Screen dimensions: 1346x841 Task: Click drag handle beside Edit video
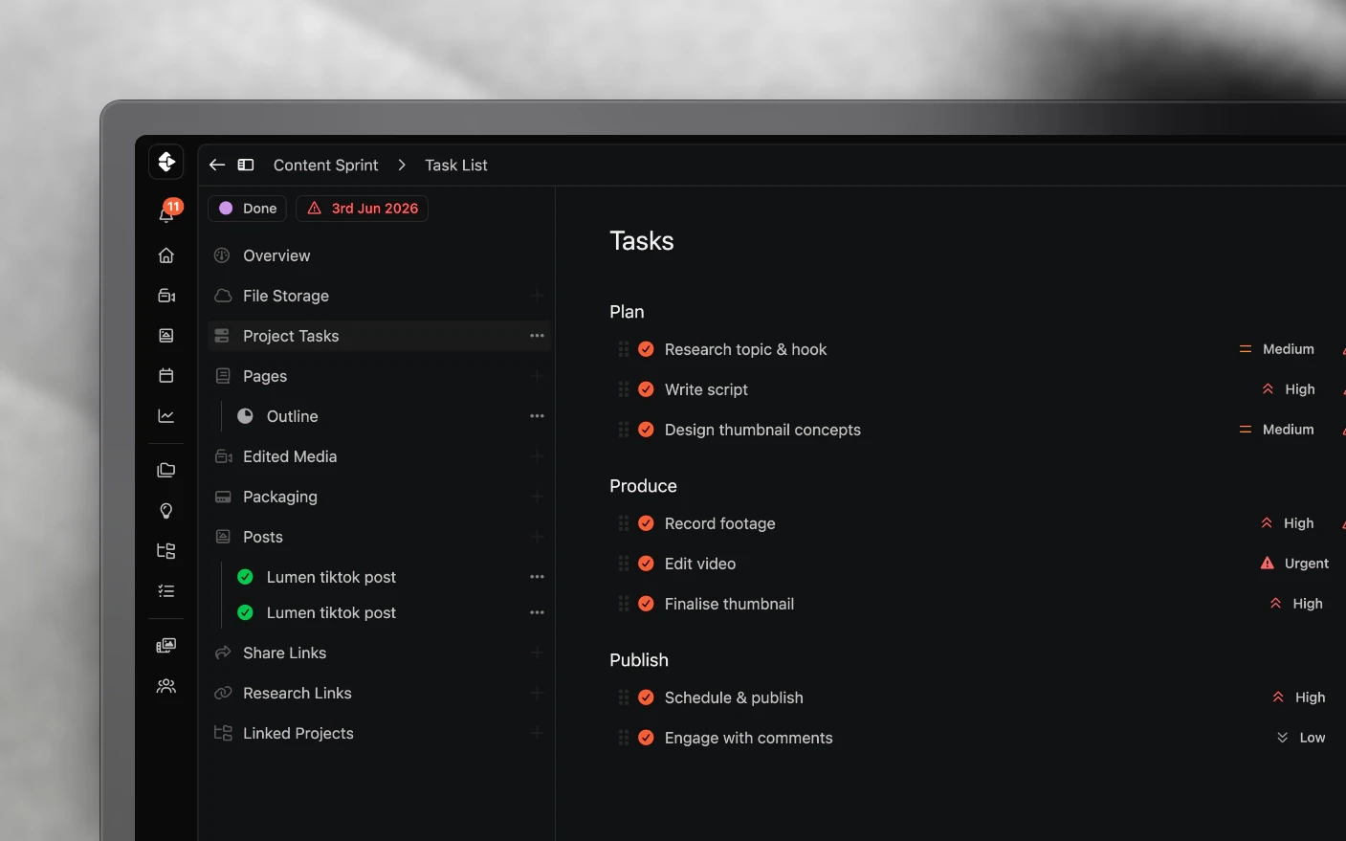tap(624, 564)
